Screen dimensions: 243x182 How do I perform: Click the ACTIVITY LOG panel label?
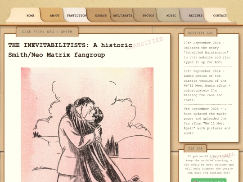(x=200, y=33)
